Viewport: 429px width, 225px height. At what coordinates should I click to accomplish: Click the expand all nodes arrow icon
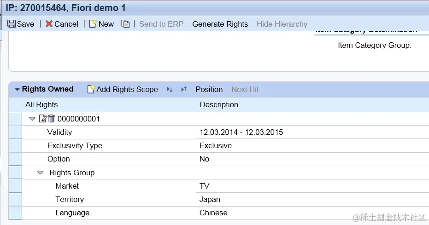click(169, 89)
